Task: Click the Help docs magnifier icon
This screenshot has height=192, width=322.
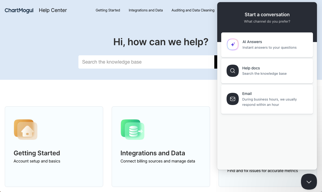Action: 233,71
